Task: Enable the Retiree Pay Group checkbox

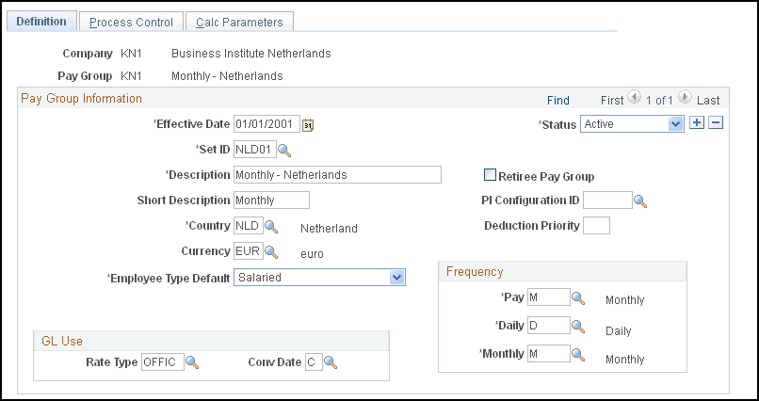Action: (x=490, y=175)
